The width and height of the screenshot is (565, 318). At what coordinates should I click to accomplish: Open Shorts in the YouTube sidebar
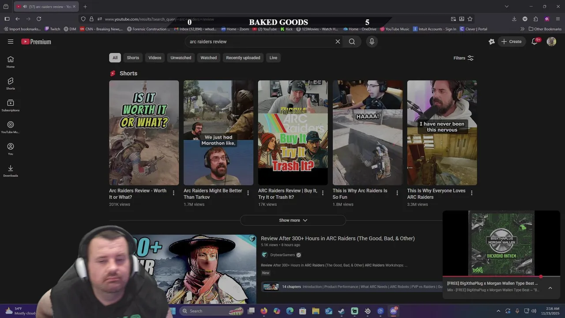11,83
